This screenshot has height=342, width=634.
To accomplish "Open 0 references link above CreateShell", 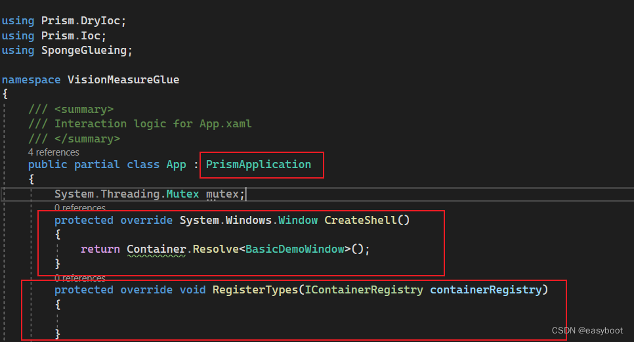I will pos(79,207).
